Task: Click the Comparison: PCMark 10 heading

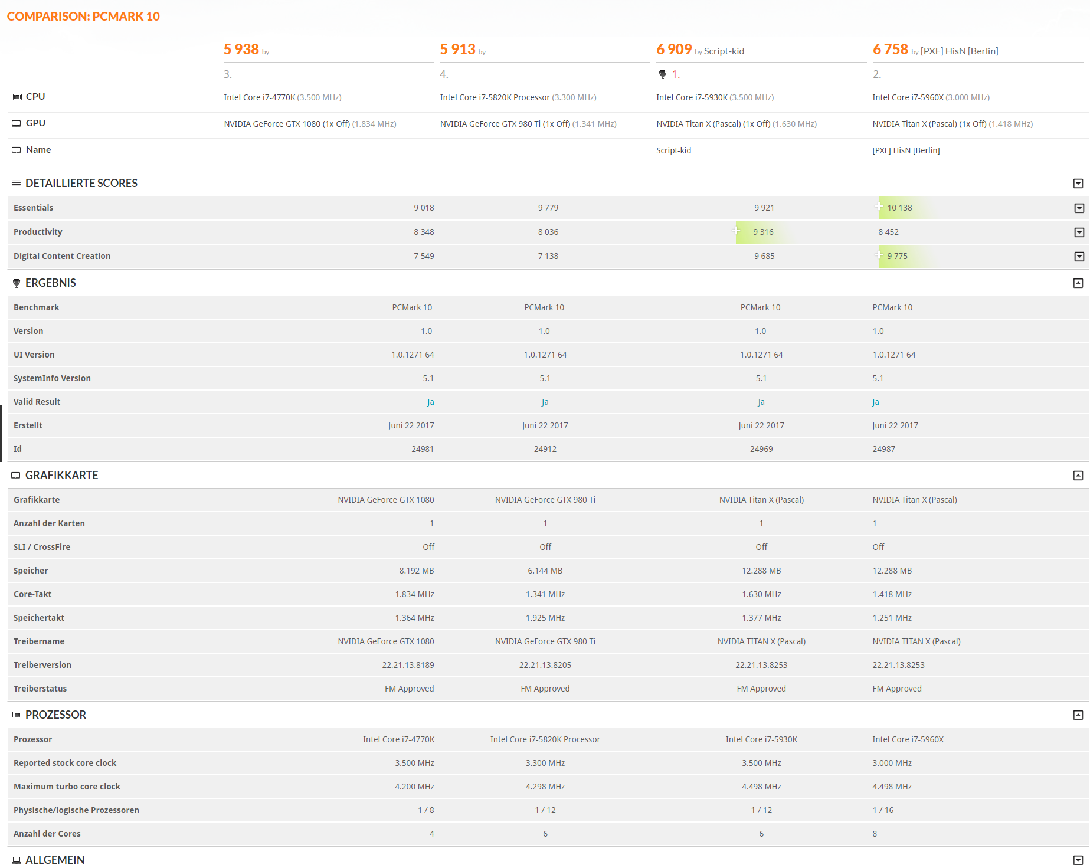Action: pos(83,17)
